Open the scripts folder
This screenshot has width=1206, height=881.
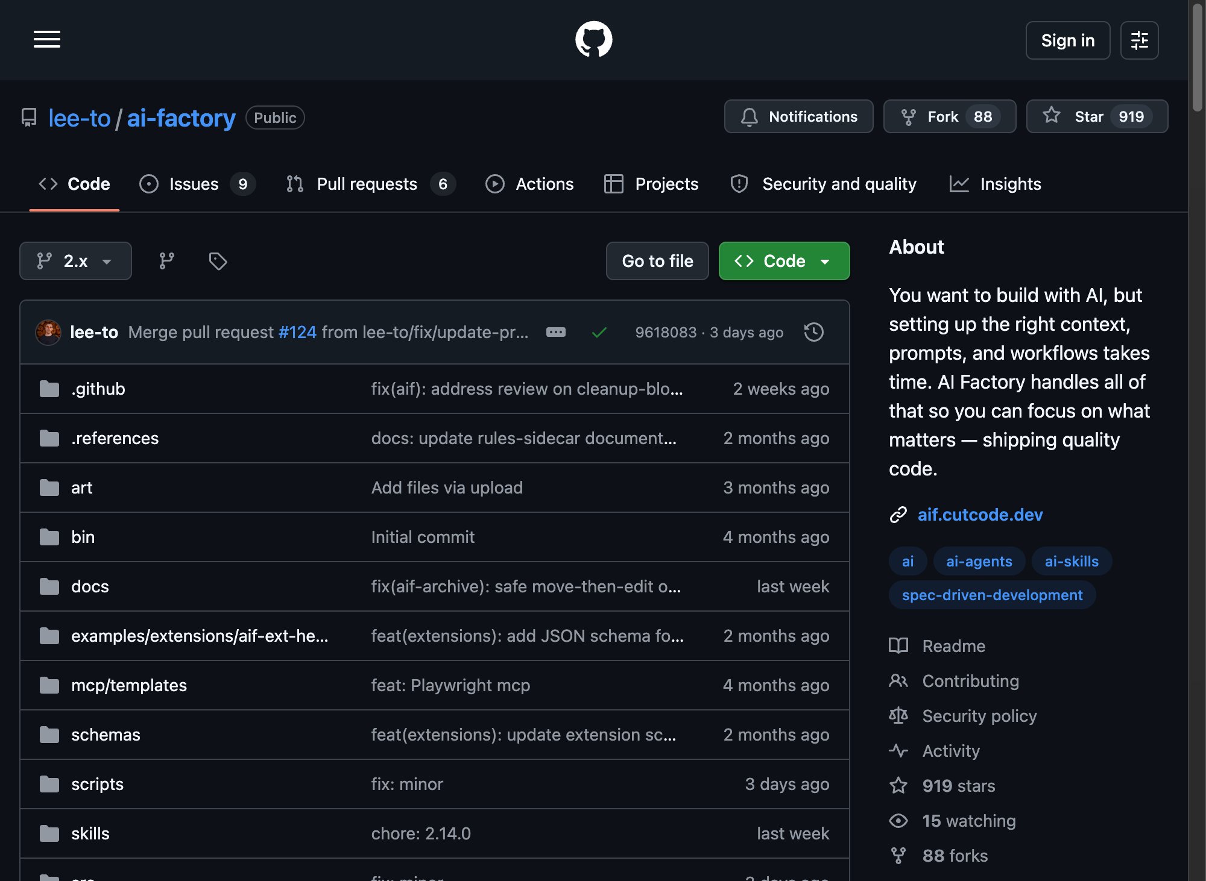(x=97, y=784)
